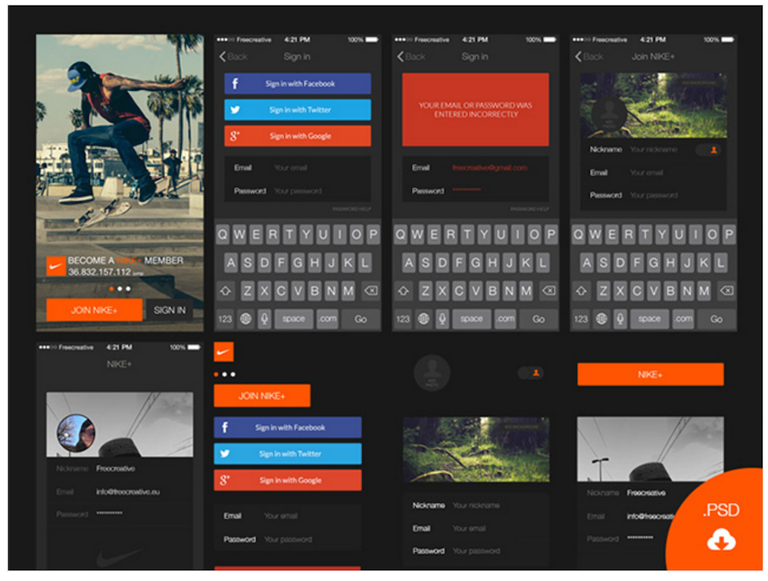This screenshot has width=768, height=581.
Task: Click the Password field on the social Sign in screen
Action: (x=298, y=191)
